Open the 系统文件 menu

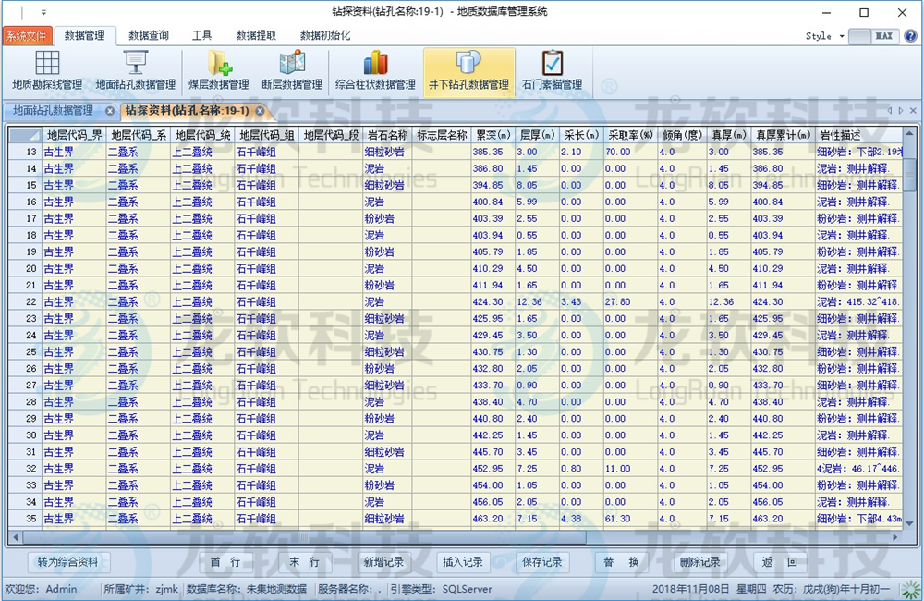pos(30,35)
